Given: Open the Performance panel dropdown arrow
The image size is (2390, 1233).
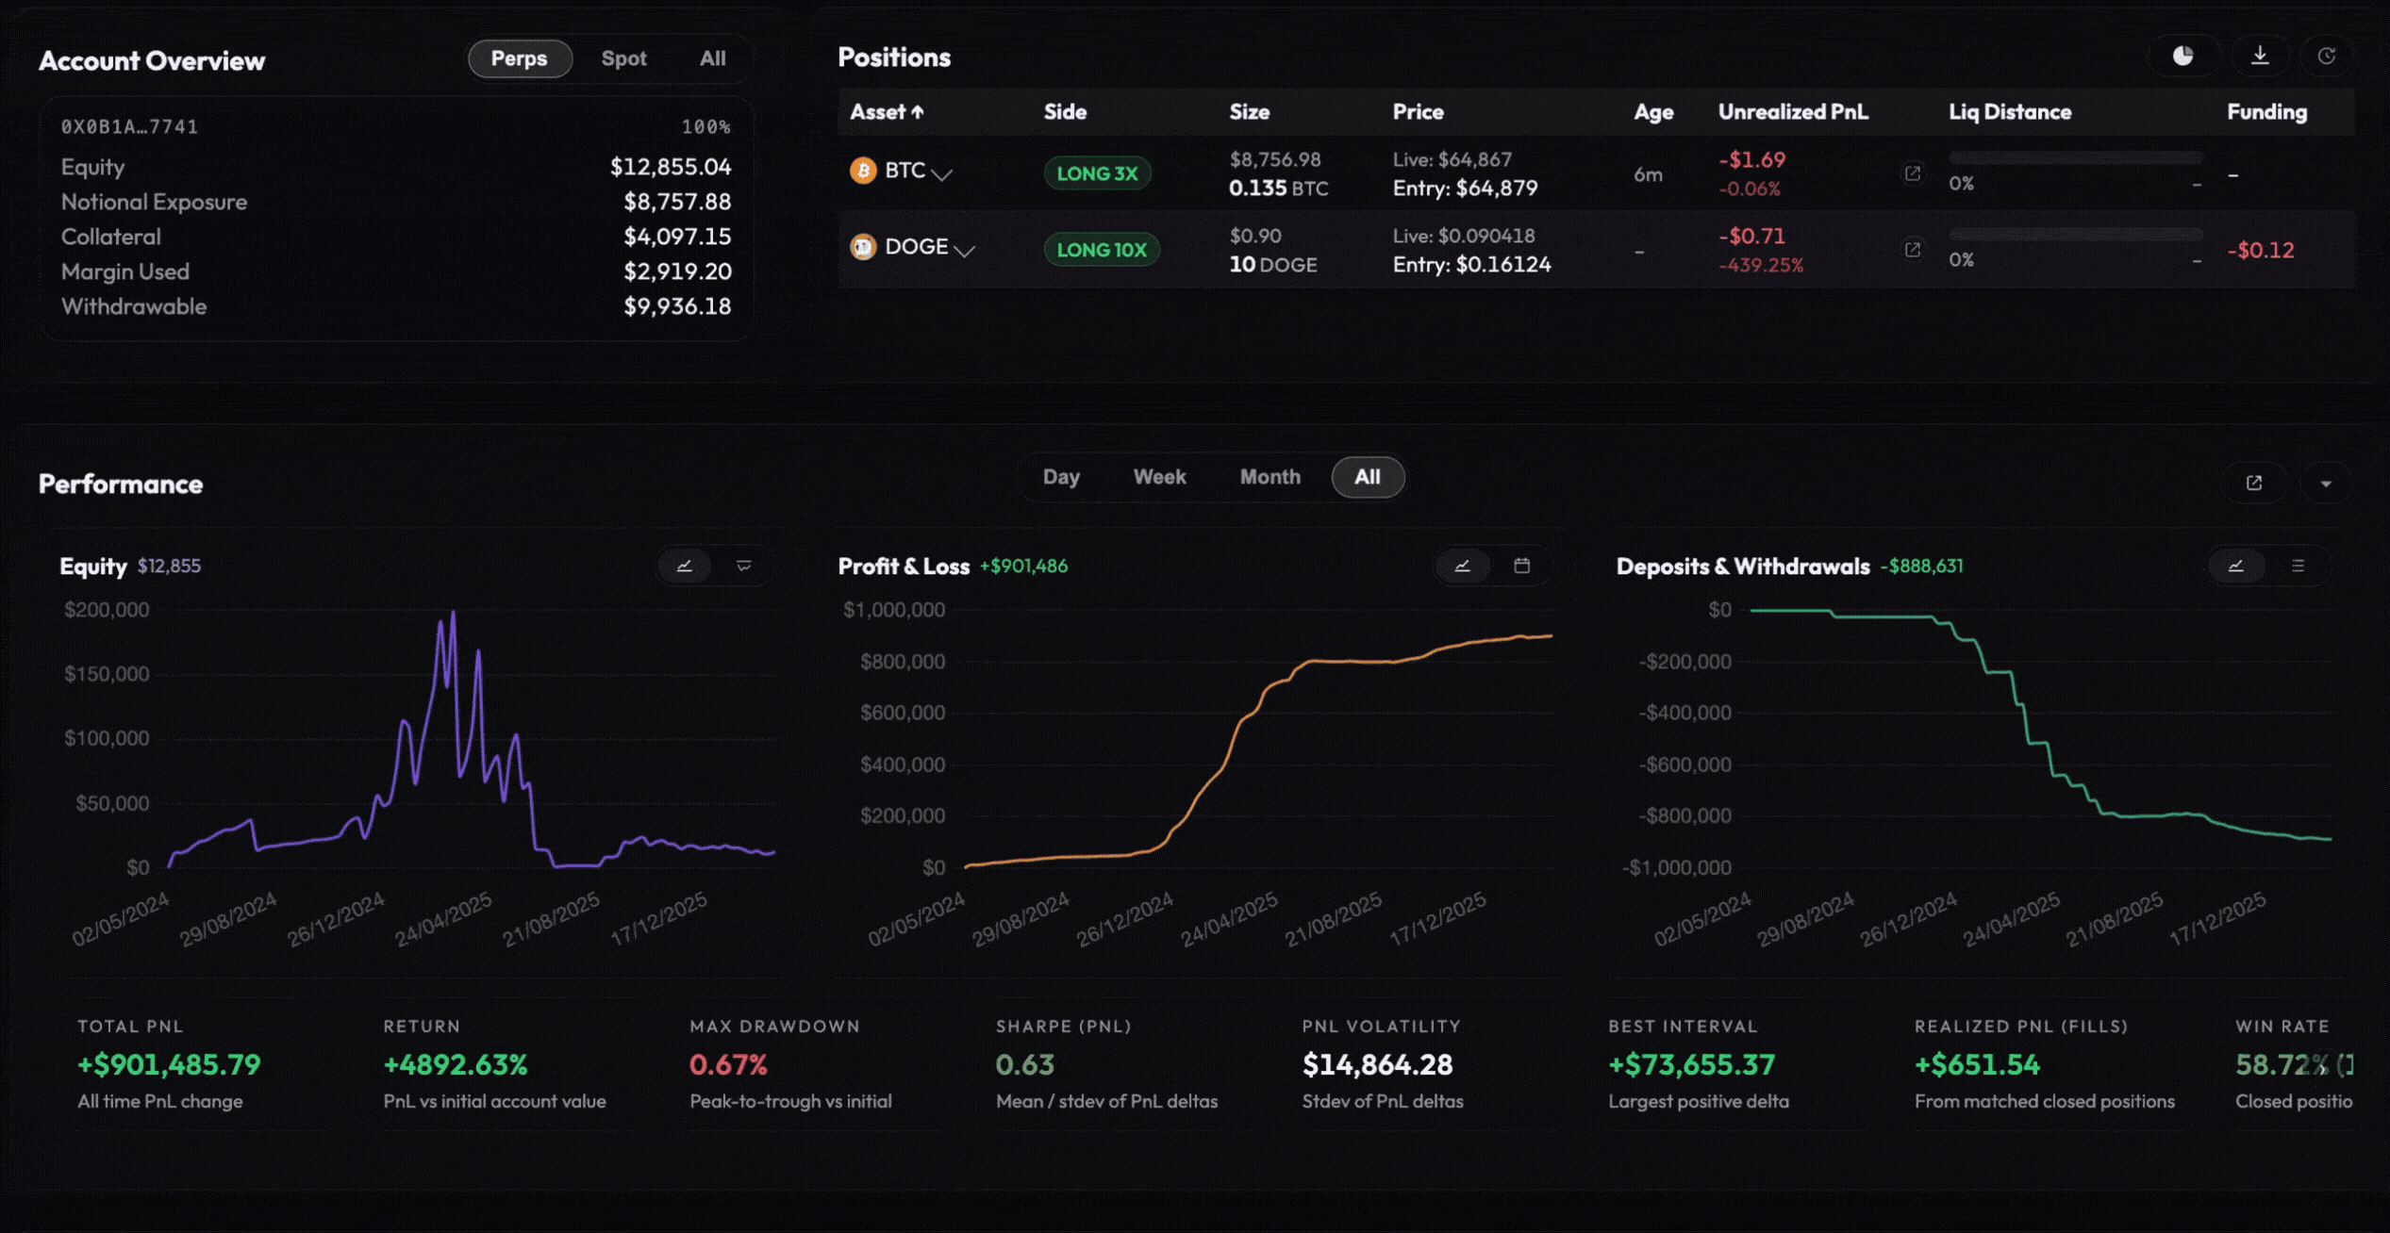Looking at the screenshot, I should pyautogui.click(x=2326, y=484).
